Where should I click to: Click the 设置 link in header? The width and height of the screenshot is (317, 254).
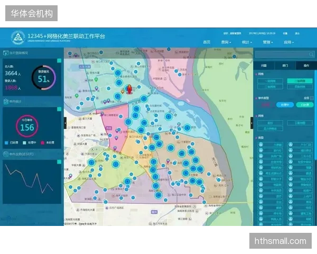coord(285,33)
